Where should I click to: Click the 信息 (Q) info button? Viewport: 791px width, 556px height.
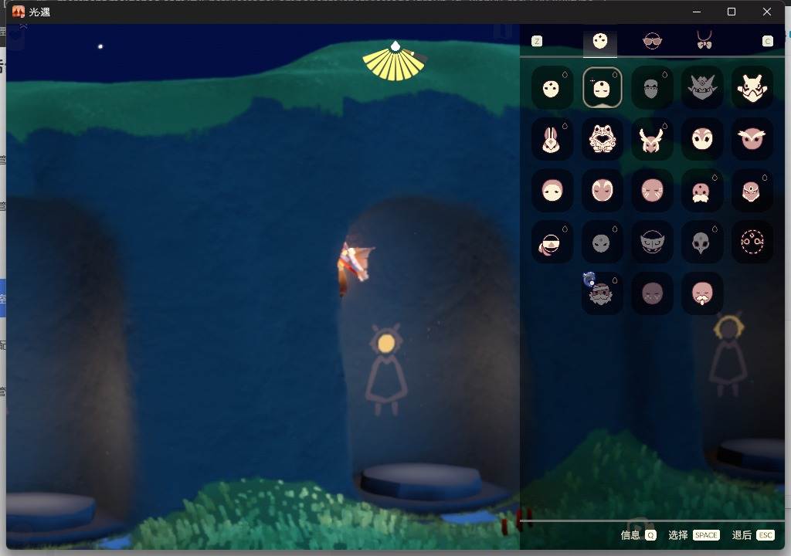pos(638,535)
